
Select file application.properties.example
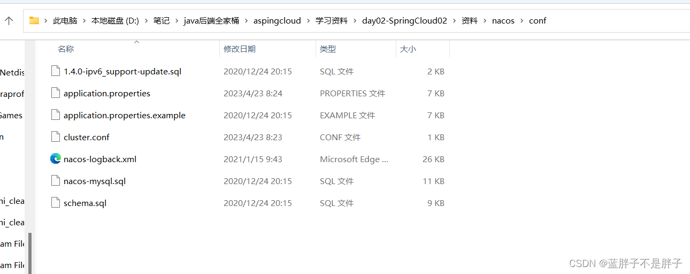tap(125, 115)
